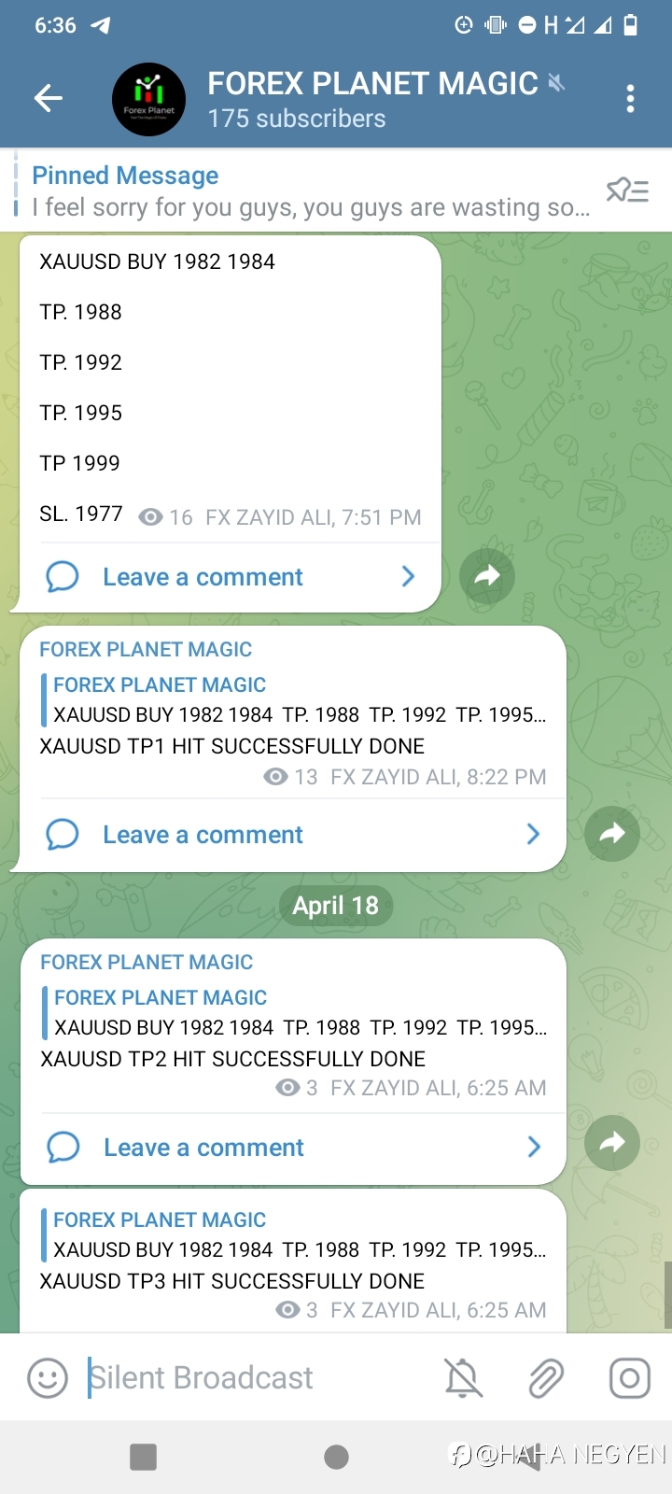Forward the TP2 HIT message

612,1142
